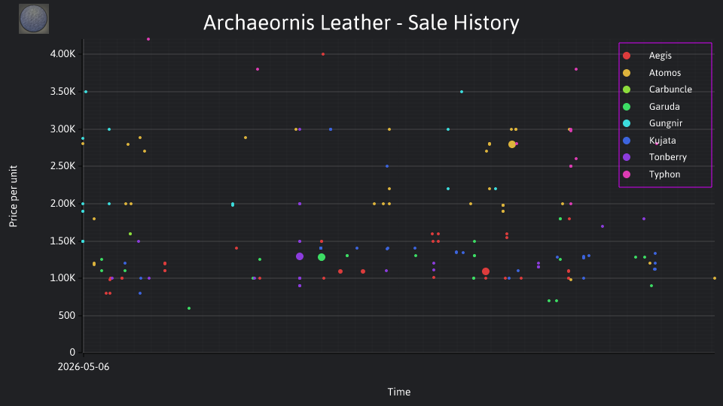This screenshot has height=406, width=723.
Task: Click the large red Aegis bubble near 1.00K
Action: click(x=486, y=271)
